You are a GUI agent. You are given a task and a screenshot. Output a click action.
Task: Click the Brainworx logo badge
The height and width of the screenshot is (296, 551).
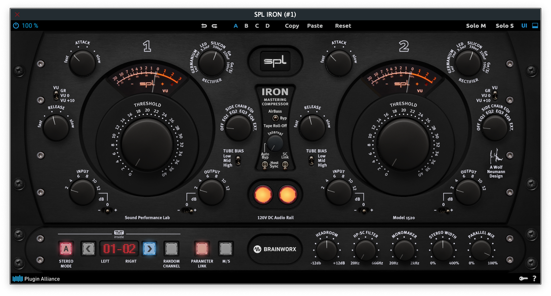tap(275, 249)
